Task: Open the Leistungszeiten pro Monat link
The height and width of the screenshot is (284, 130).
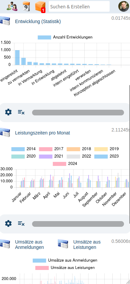Action: pos(42,133)
